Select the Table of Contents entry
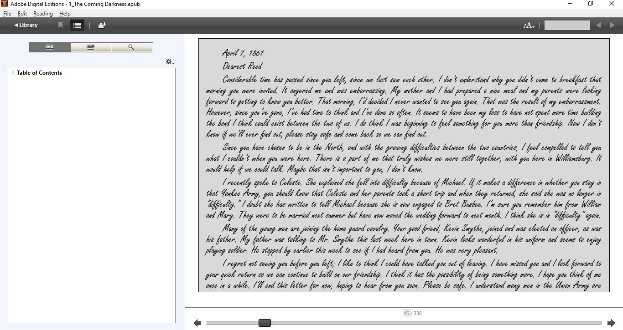 pyautogui.click(x=39, y=73)
